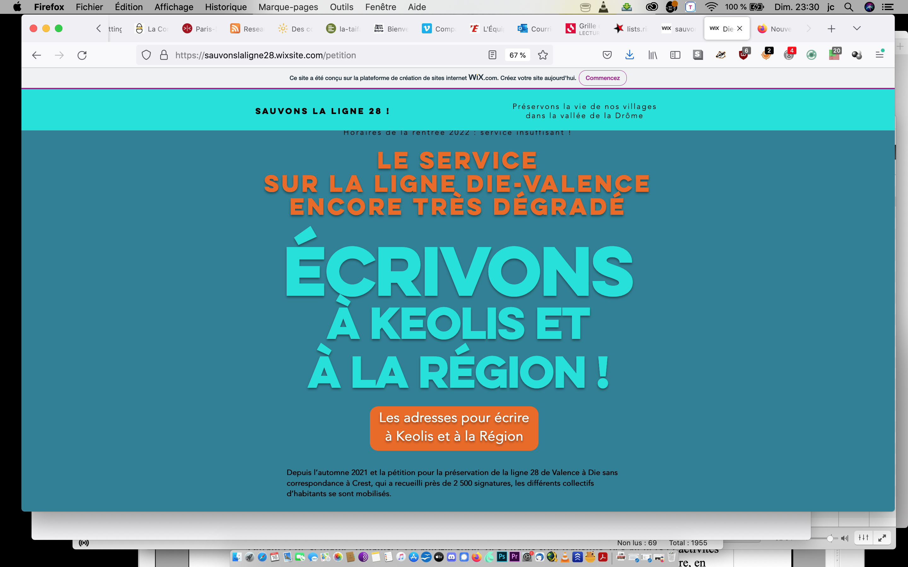908x567 pixels.
Task: Bookmark this page with the star
Action: [543, 55]
